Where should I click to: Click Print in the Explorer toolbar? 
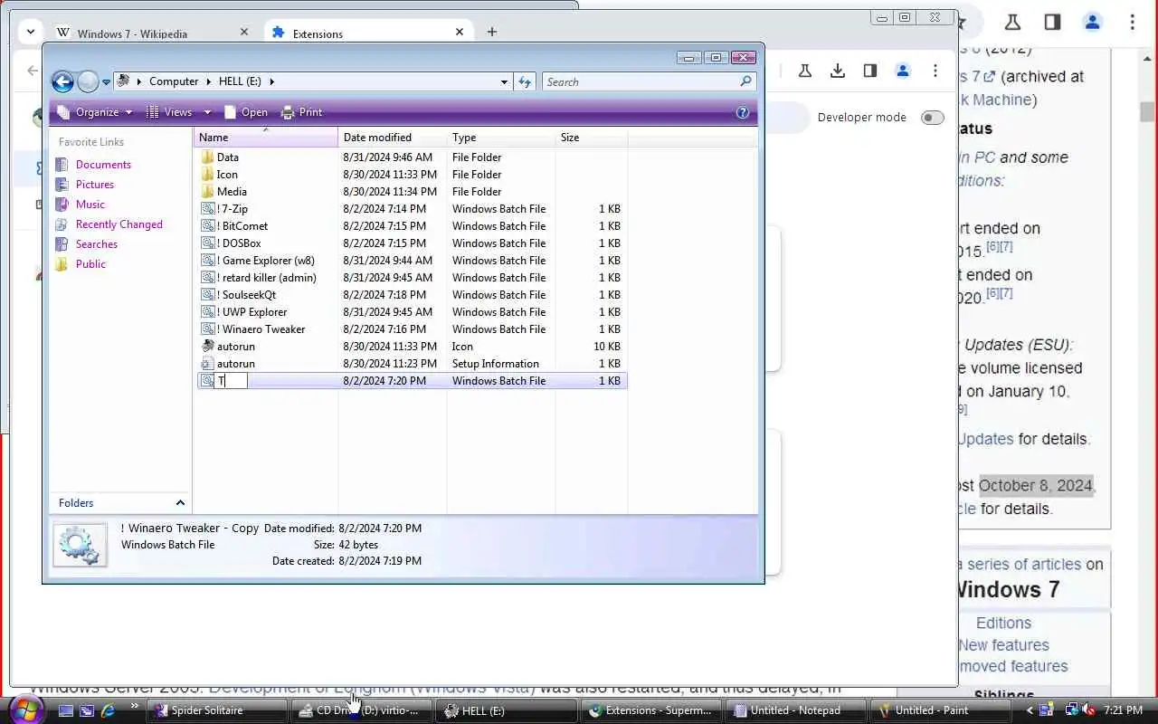[302, 112]
